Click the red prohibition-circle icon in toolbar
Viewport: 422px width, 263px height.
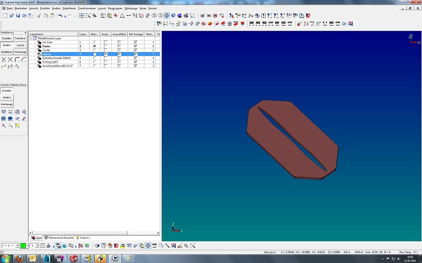click(141, 16)
